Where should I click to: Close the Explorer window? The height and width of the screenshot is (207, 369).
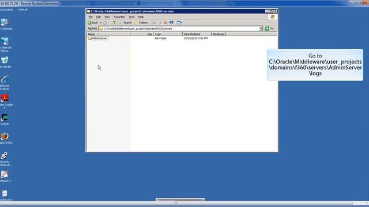275,11
